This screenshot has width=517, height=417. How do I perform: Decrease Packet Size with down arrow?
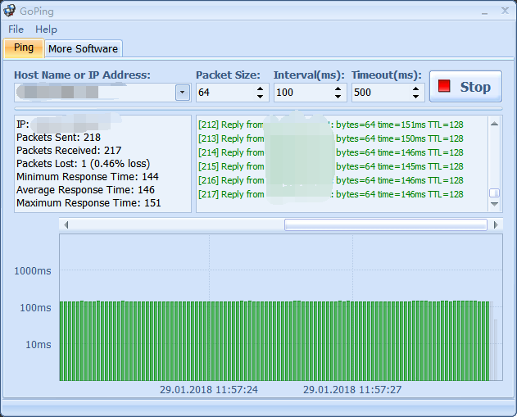pyautogui.click(x=261, y=97)
